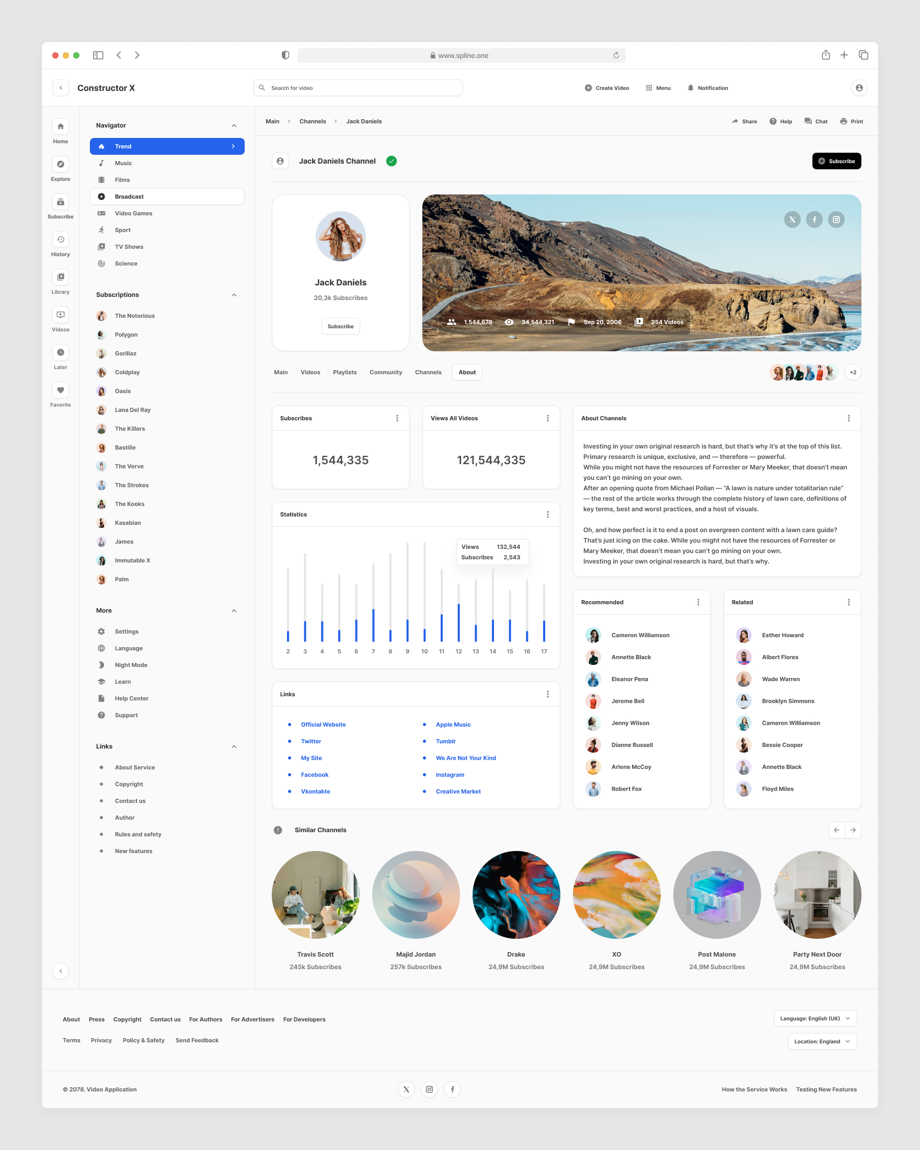The width and height of the screenshot is (920, 1150).
Task: Switch to the Playlists channel tab
Action: [x=344, y=372]
